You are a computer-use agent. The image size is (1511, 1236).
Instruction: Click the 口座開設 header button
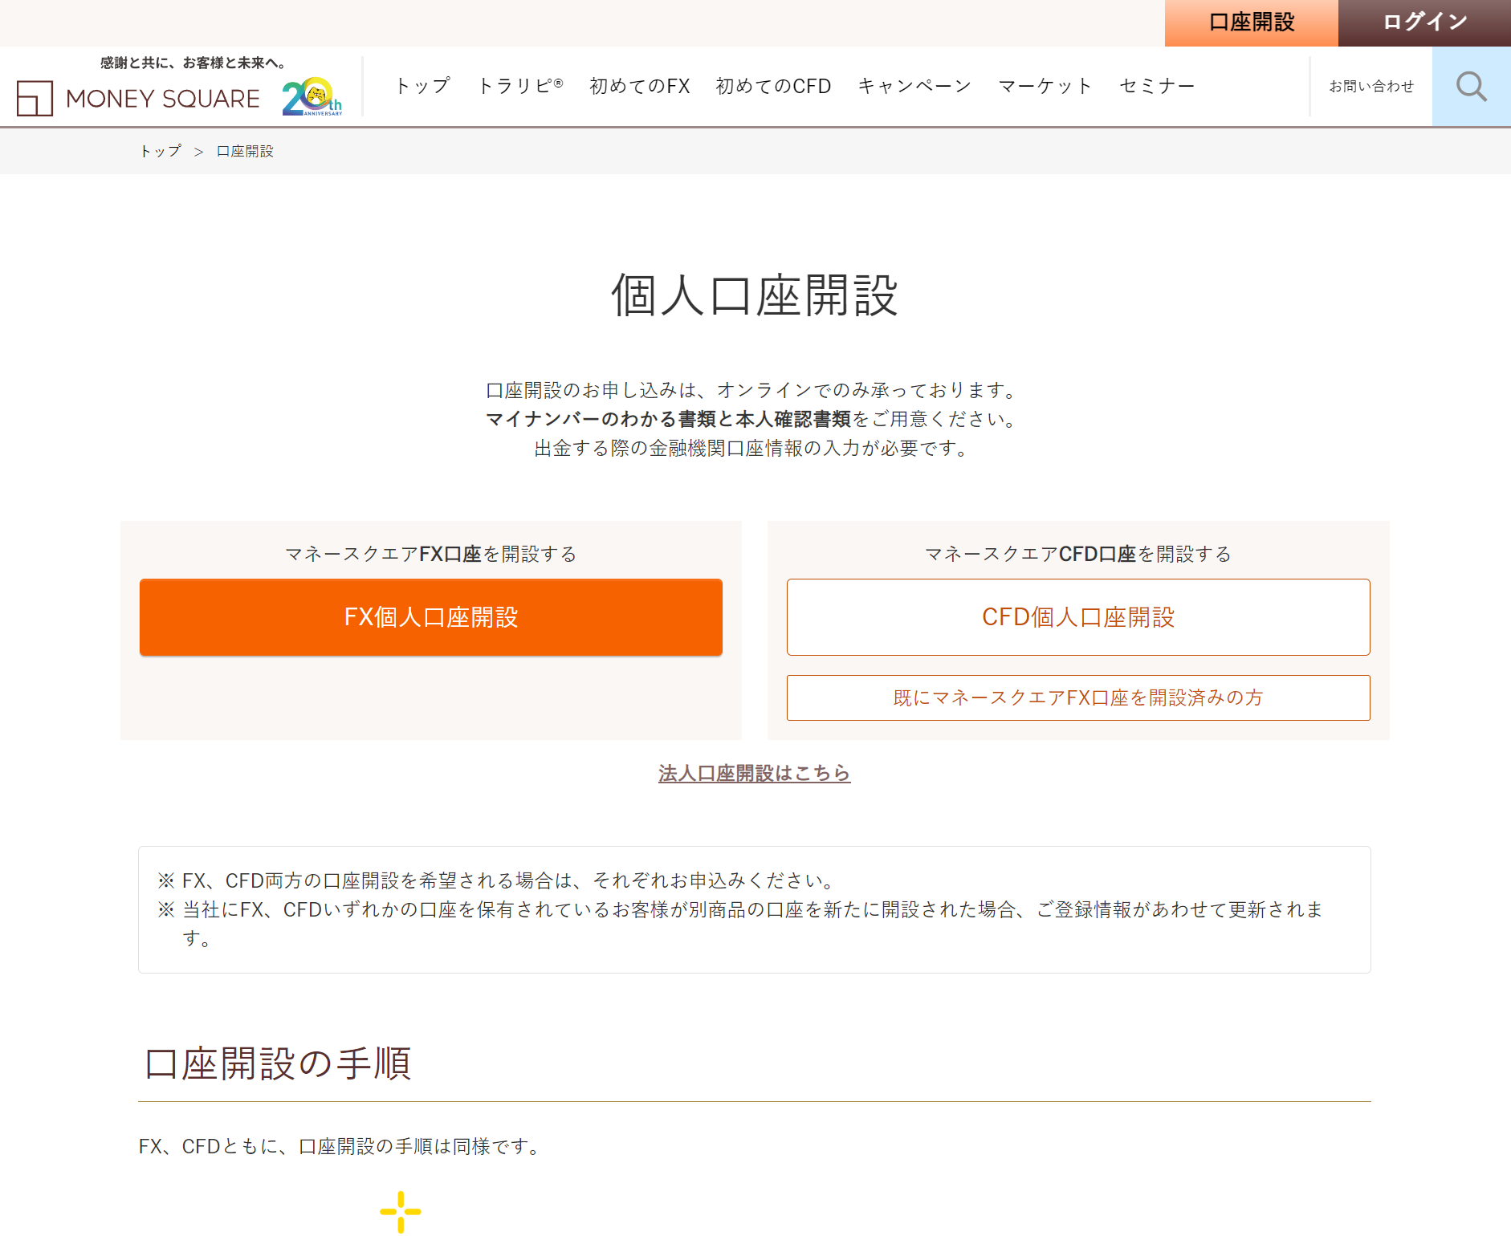(1251, 22)
